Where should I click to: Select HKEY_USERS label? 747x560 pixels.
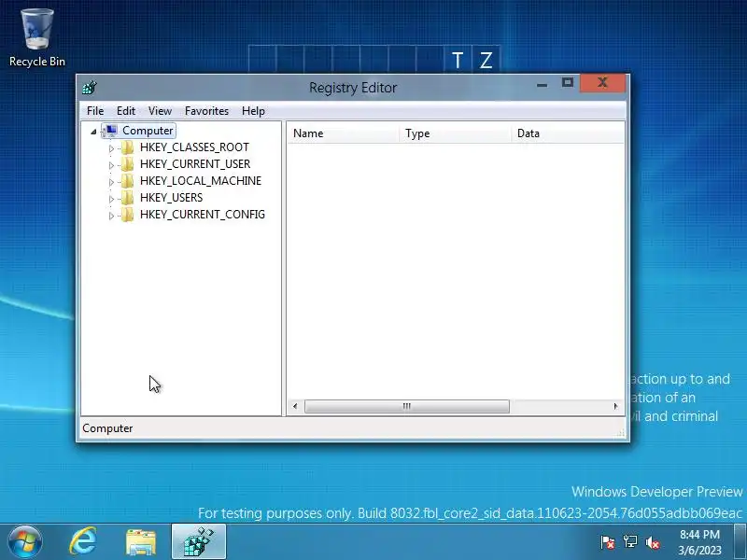(x=172, y=198)
